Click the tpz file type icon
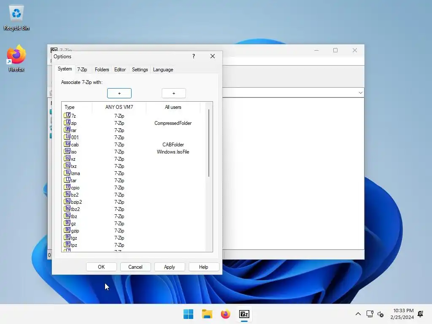 (67, 244)
